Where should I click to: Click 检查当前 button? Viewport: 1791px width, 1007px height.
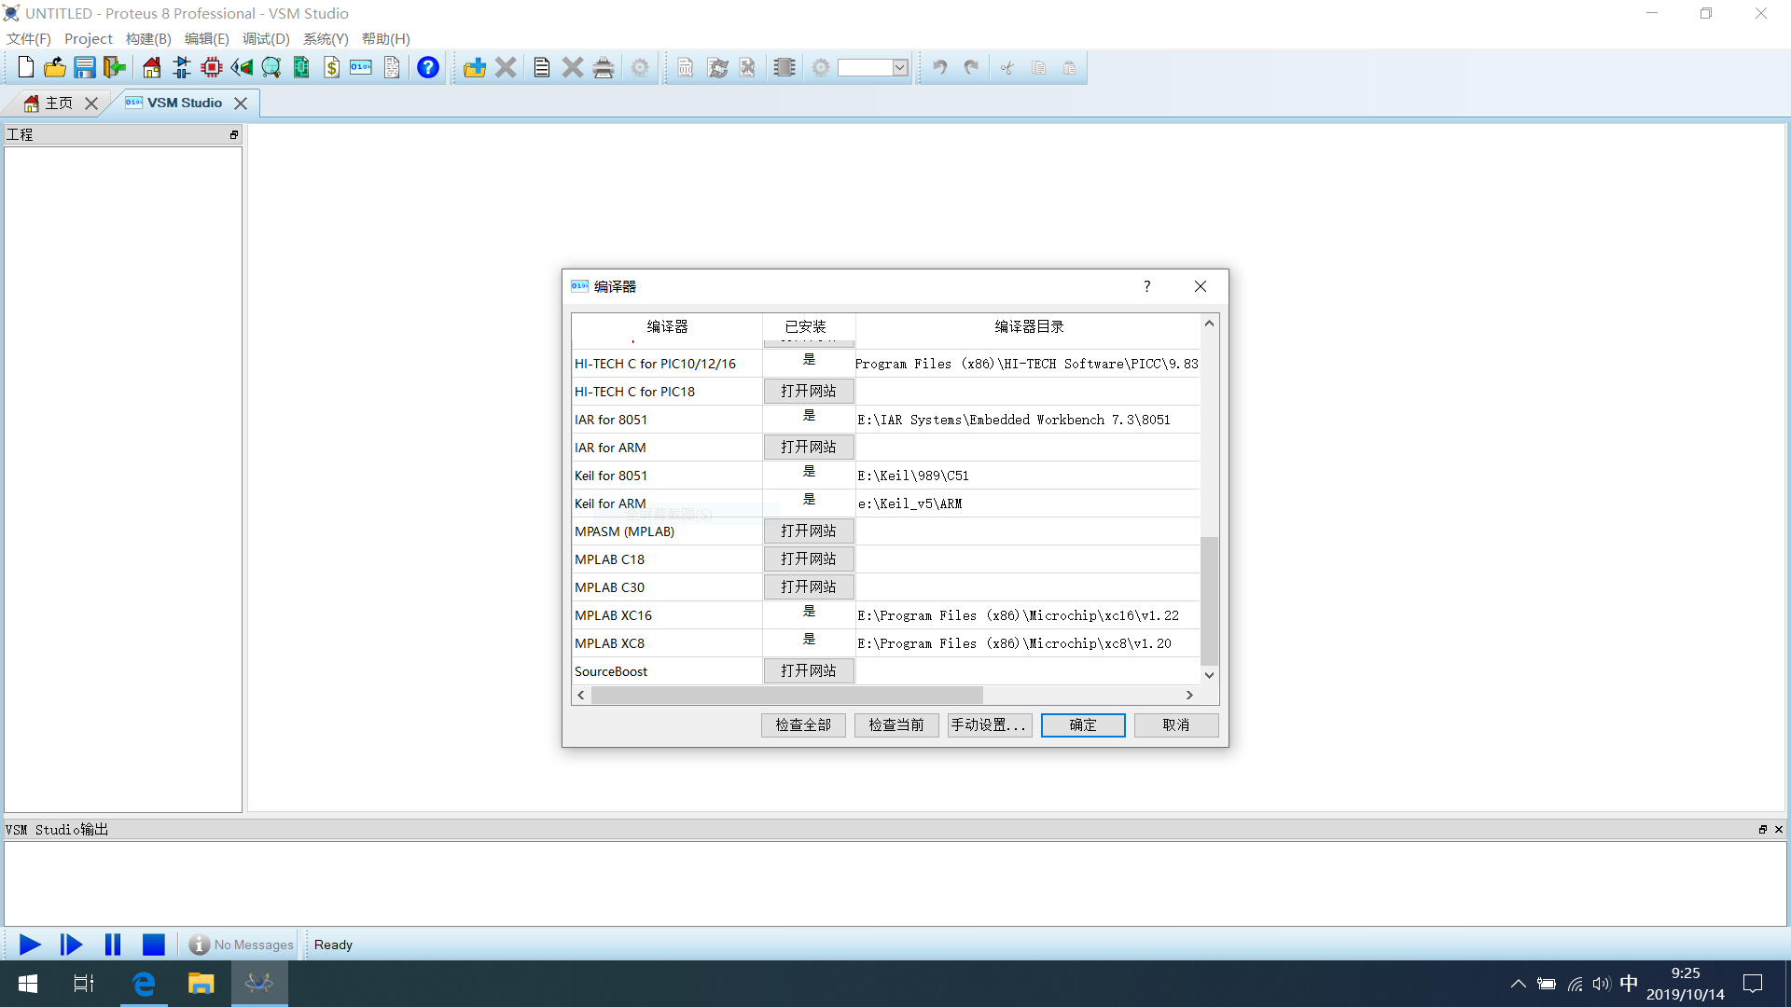[896, 724]
